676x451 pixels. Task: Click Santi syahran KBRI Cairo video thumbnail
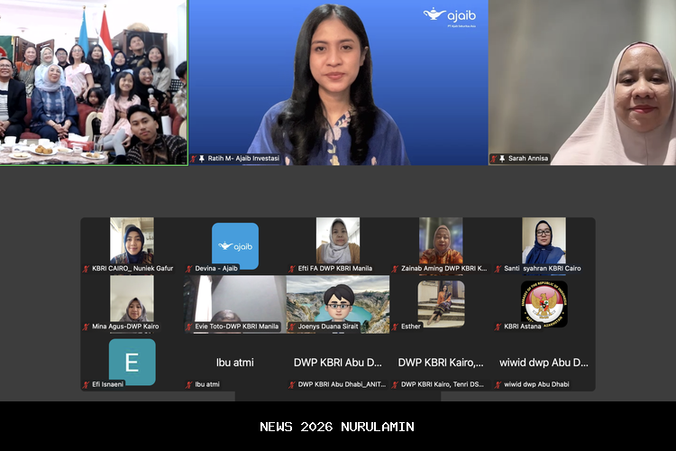(544, 241)
